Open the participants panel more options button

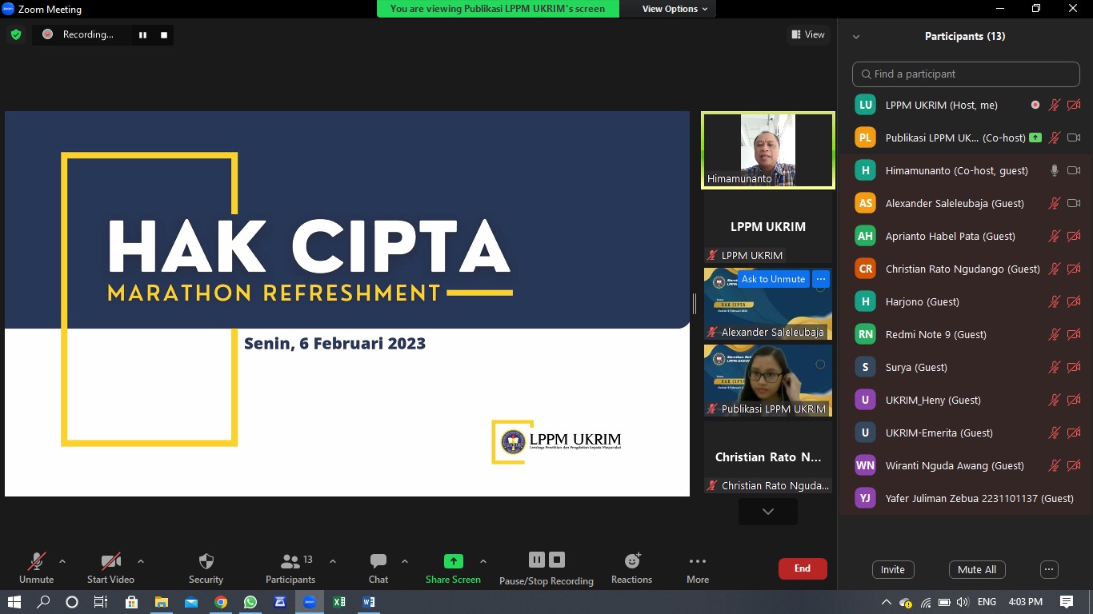[1049, 569]
